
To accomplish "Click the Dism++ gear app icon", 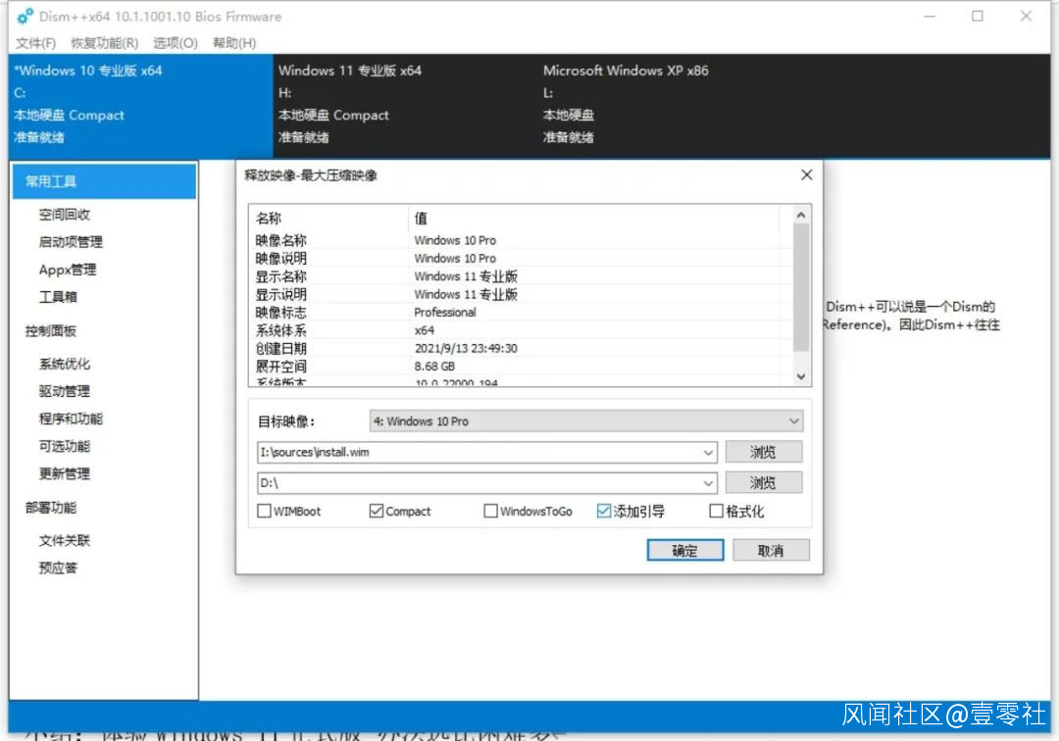I will [x=25, y=16].
